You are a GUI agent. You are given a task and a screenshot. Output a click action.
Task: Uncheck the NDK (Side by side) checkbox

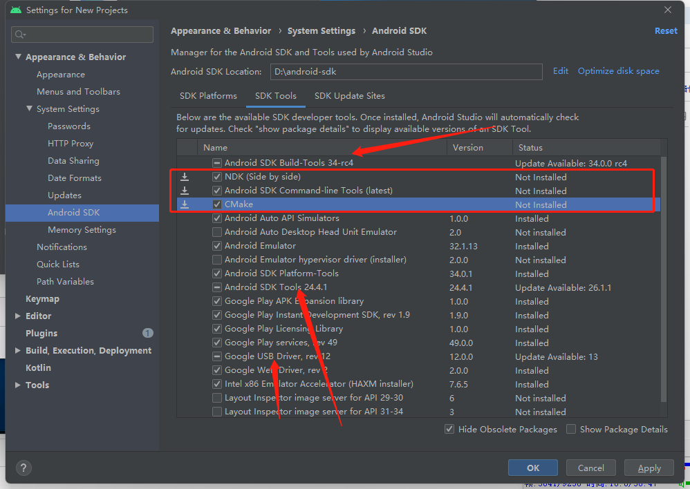[x=217, y=177]
